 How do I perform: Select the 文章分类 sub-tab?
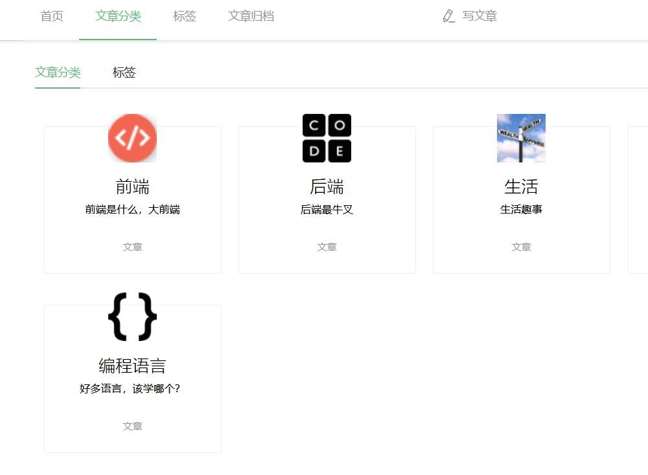pyautogui.click(x=58, y=72)
